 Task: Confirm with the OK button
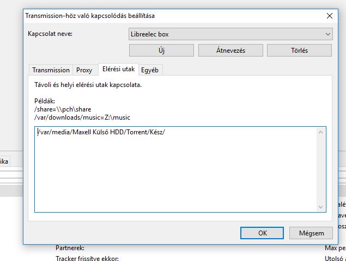pyautogui.click(x=262, y=233)
